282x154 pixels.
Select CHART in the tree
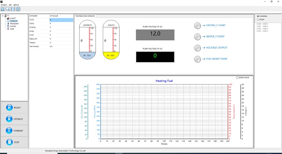tap(13, 18)
